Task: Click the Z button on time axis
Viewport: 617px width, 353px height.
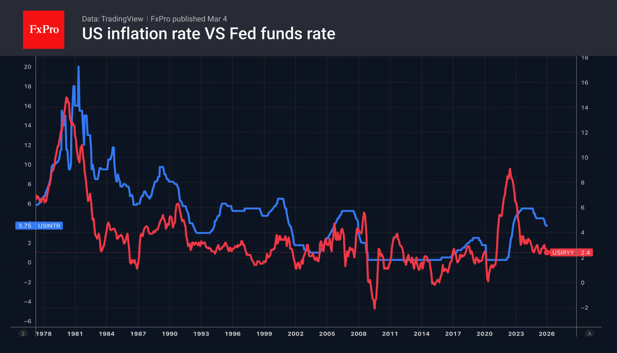Action: (23, 334)
